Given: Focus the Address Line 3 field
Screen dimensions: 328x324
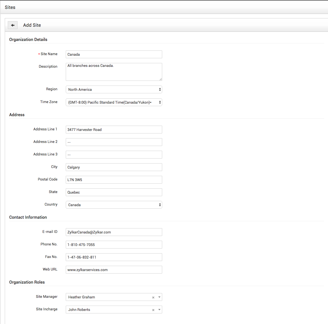Looking at the screenshot, I should click(114, 155).
